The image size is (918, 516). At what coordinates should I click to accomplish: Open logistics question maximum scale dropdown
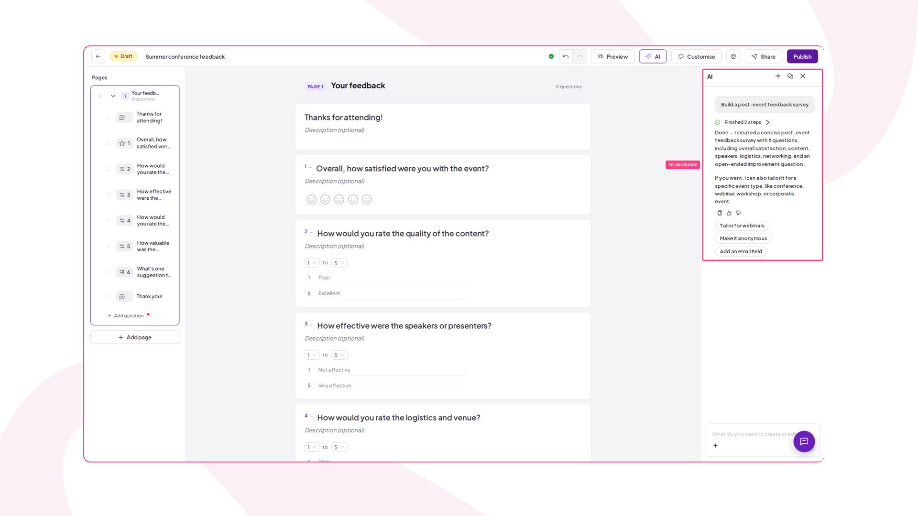339,447
